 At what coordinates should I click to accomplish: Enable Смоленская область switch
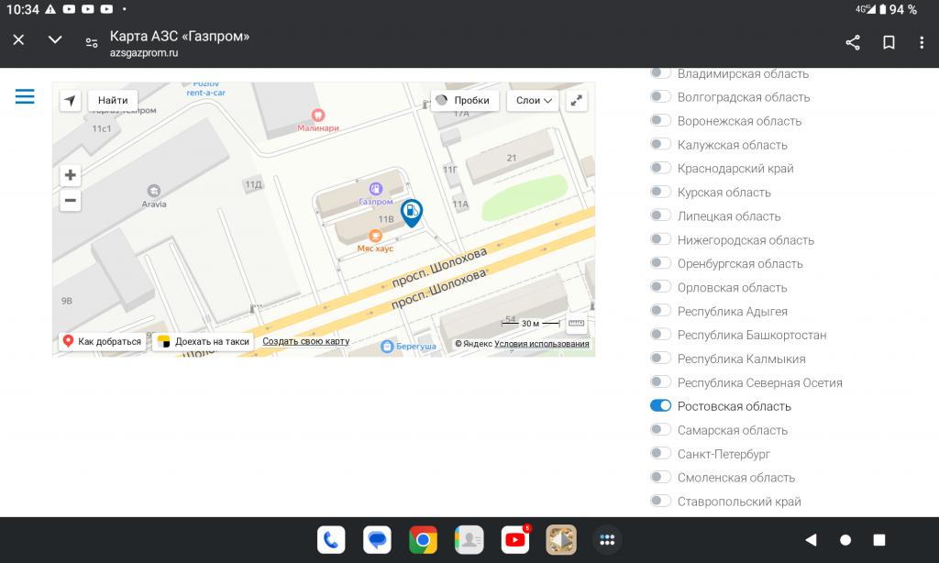pyautogui.click(x=660, y=478)
